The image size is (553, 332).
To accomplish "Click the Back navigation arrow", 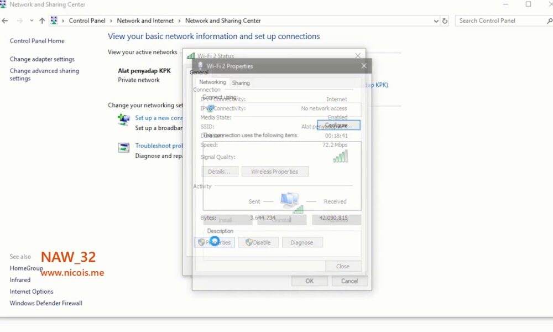I will (5, 20).
